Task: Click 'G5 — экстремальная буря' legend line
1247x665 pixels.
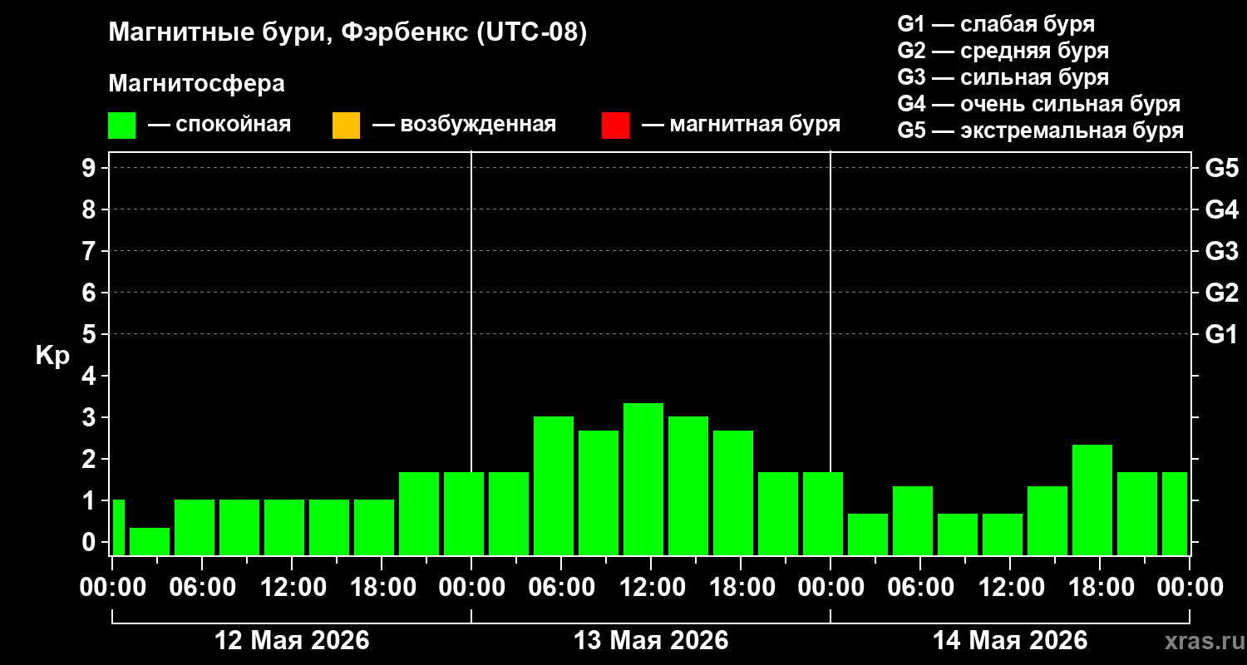Action: point(1040,131)
